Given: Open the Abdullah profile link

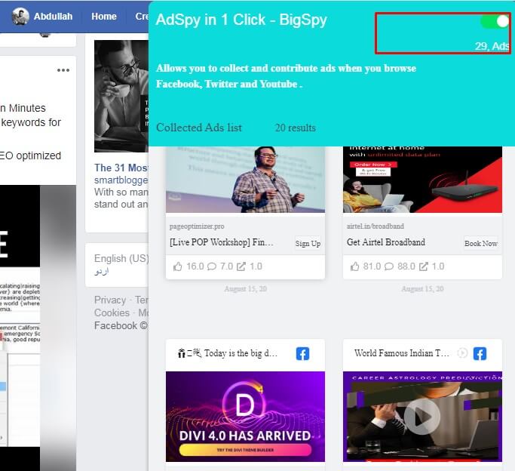Looking at the screenshot, I should tap(53, 17).
